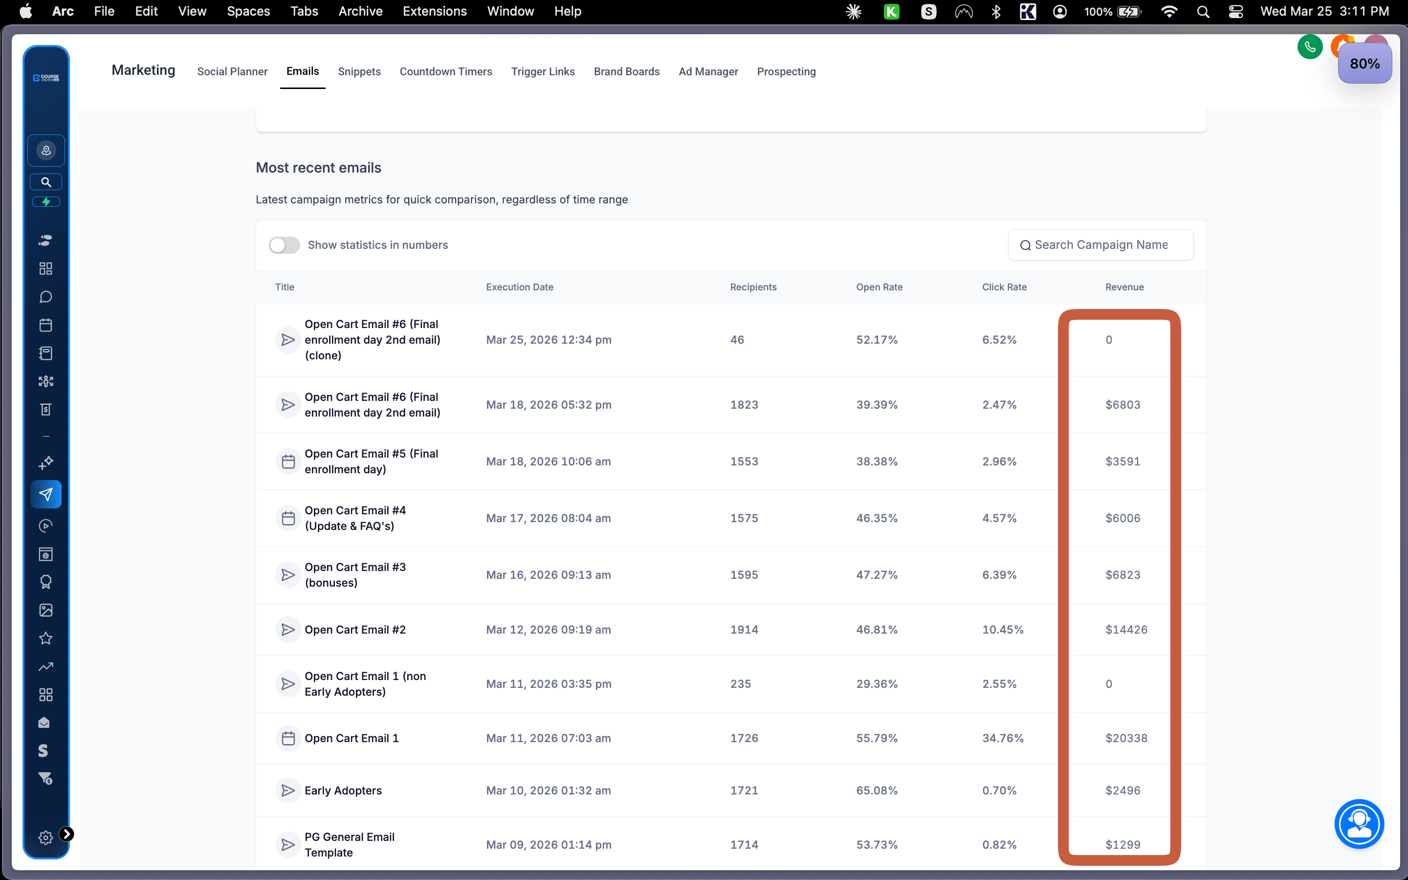1408x880 pixels.
Task: Open the Settings gear in sidebar
Action: 45,837
